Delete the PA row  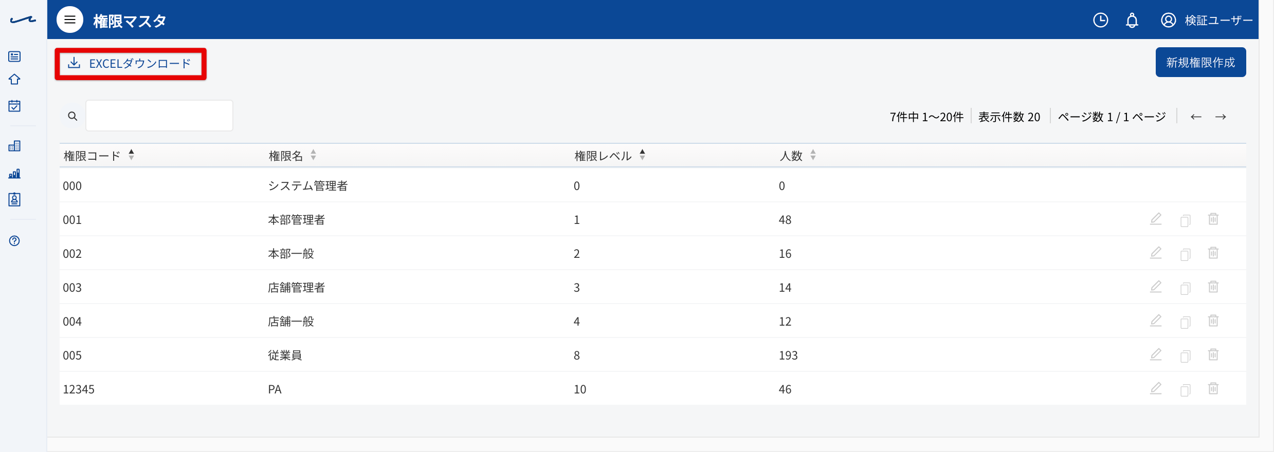[1213, 389]
